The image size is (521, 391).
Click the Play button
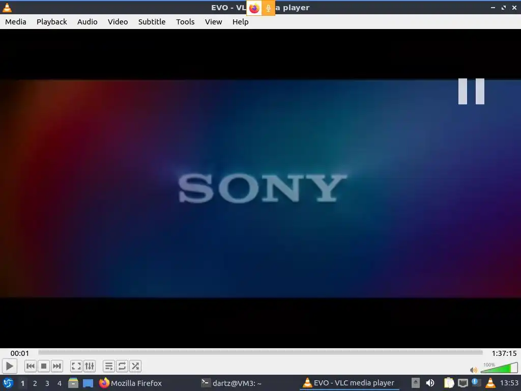tap(9, 367)
